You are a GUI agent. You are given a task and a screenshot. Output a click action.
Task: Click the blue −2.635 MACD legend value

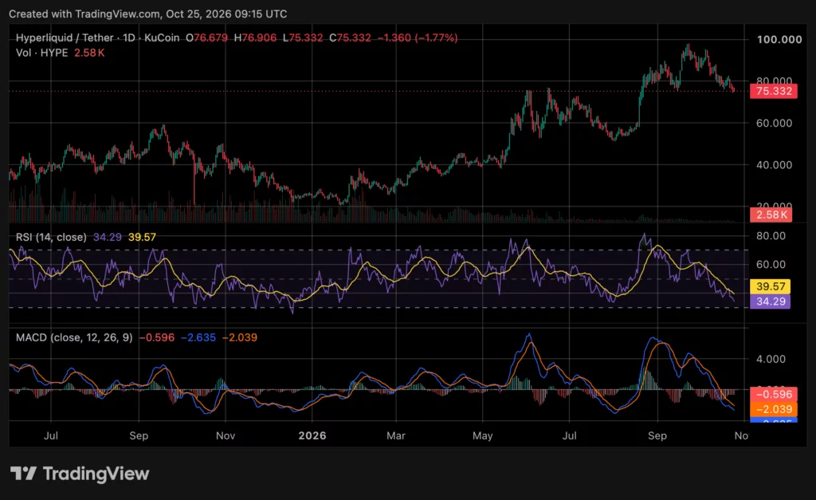198,337
